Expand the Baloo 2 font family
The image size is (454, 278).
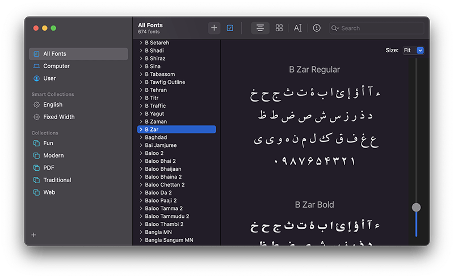(x=141, y=153)
